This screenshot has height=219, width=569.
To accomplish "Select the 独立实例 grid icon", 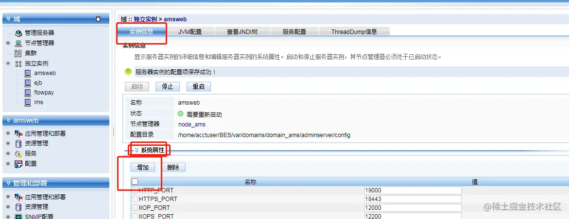I will [18, 63].
